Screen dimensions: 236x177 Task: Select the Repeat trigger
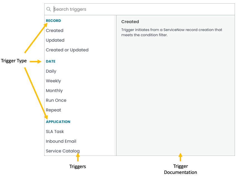53,110
